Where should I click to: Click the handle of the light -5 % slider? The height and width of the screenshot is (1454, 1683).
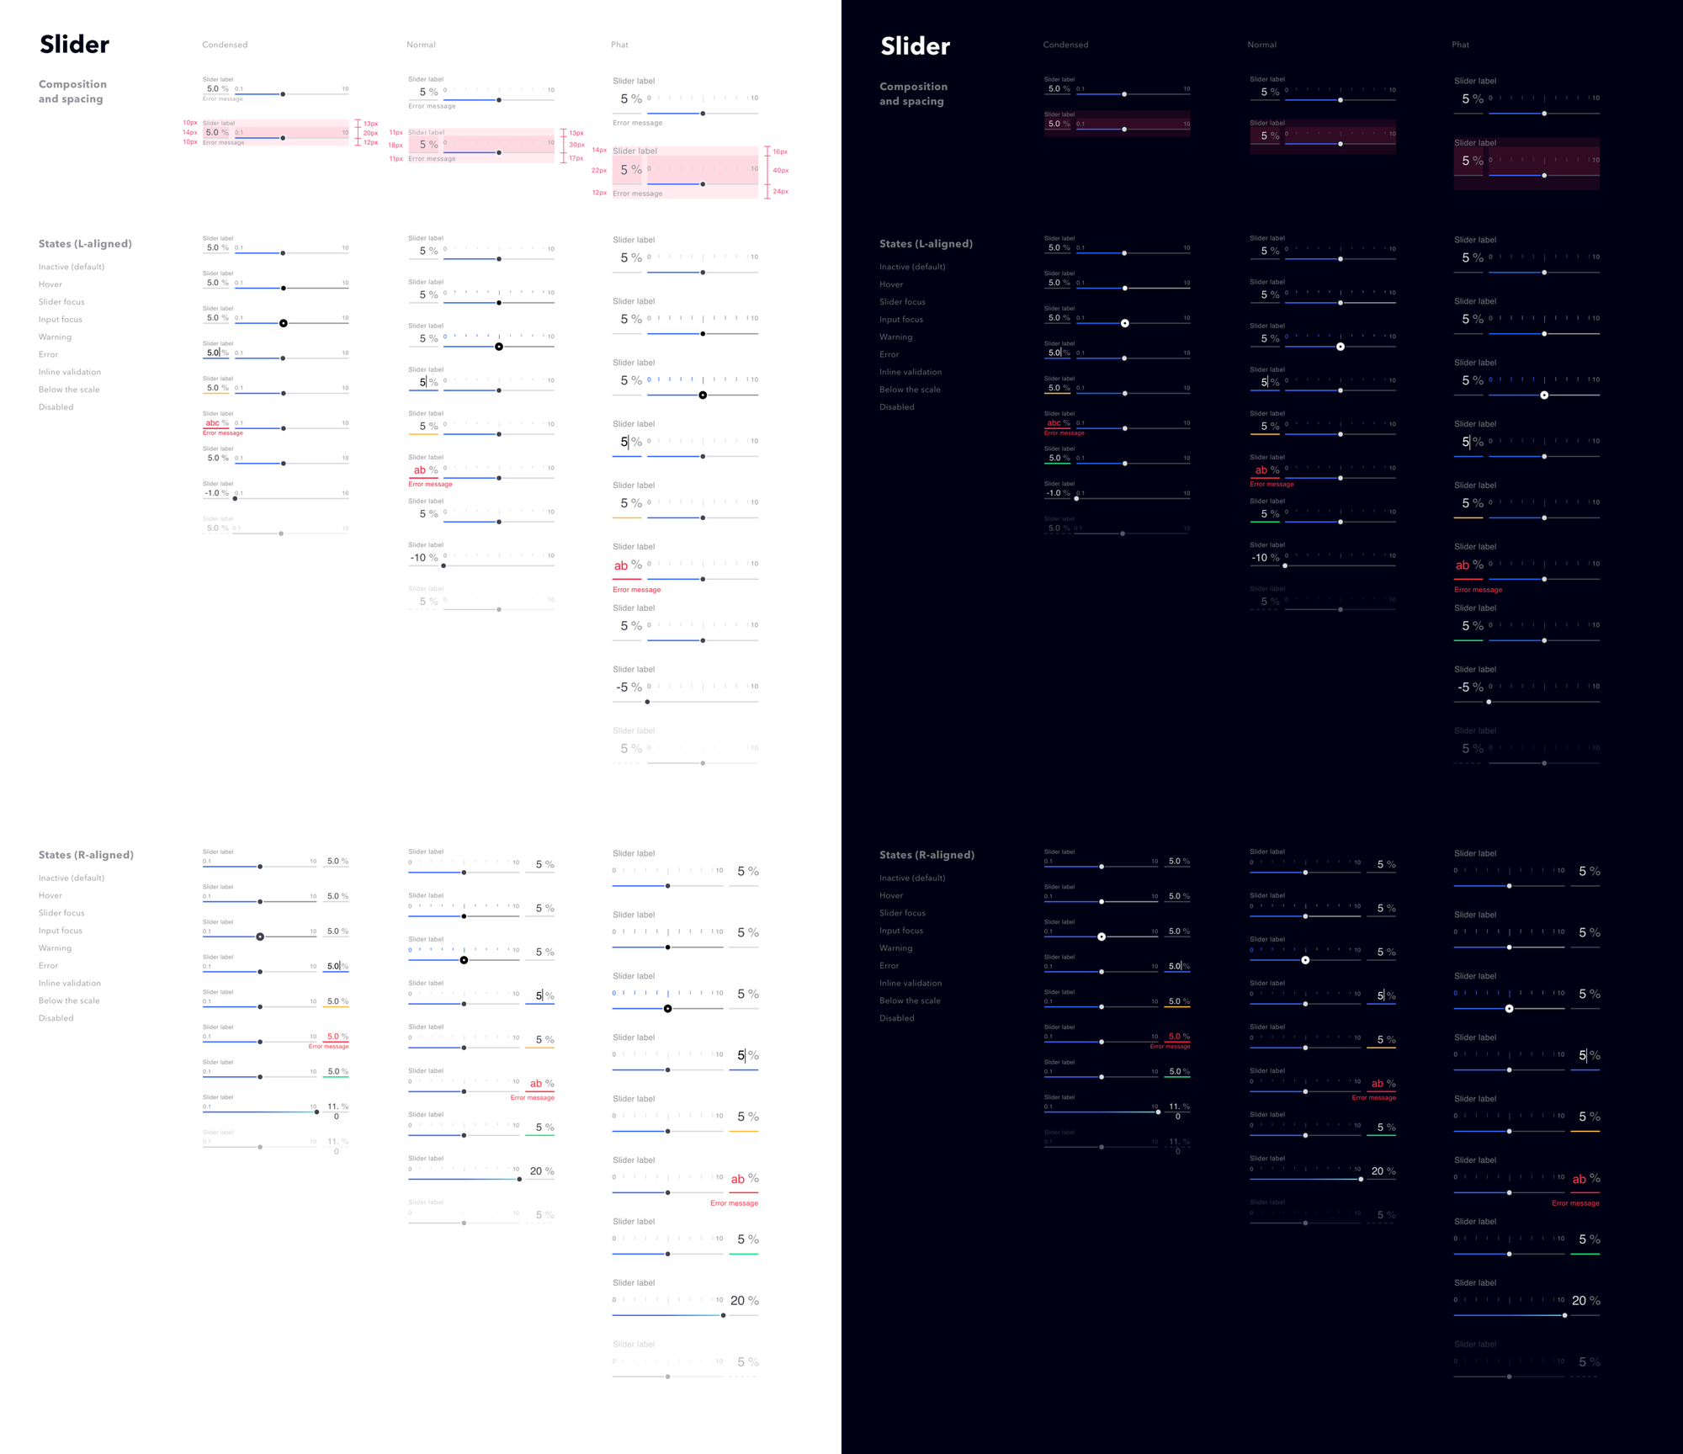(x=647, y=702)
